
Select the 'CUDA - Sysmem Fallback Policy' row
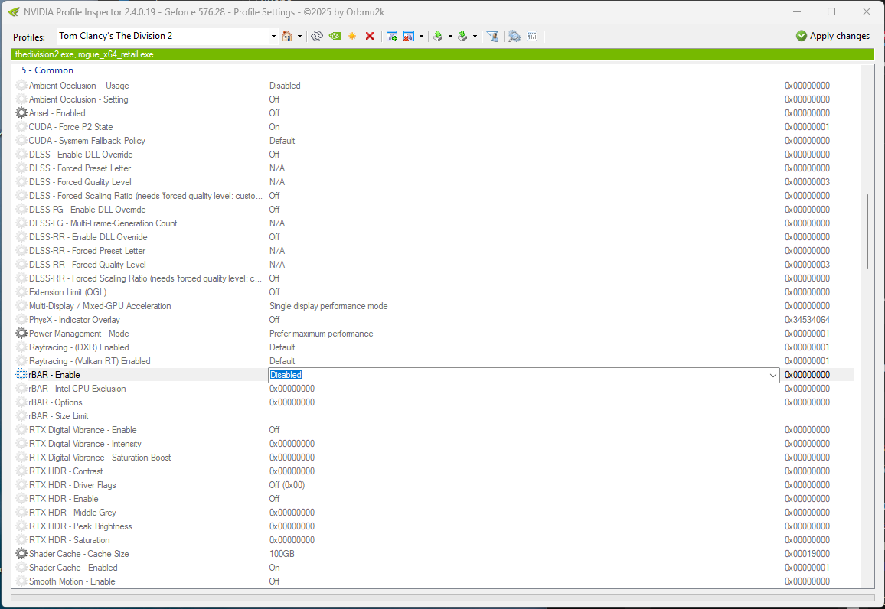434,141
